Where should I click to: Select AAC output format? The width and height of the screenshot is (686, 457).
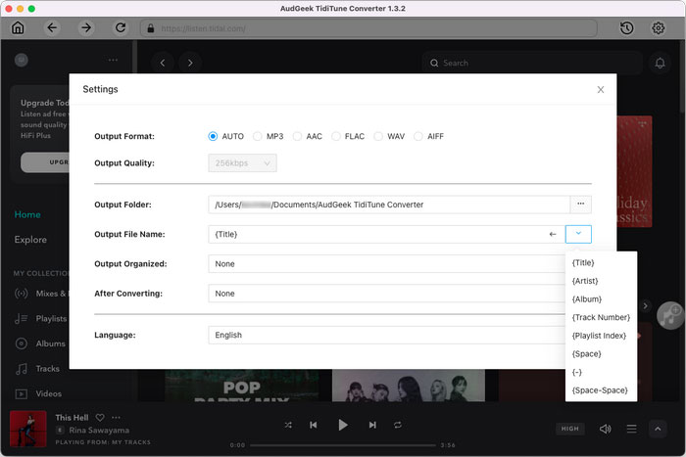point(297,136)
